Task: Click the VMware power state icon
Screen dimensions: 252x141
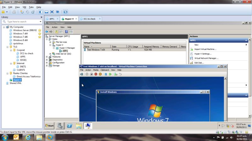Action: click(3, 12)
